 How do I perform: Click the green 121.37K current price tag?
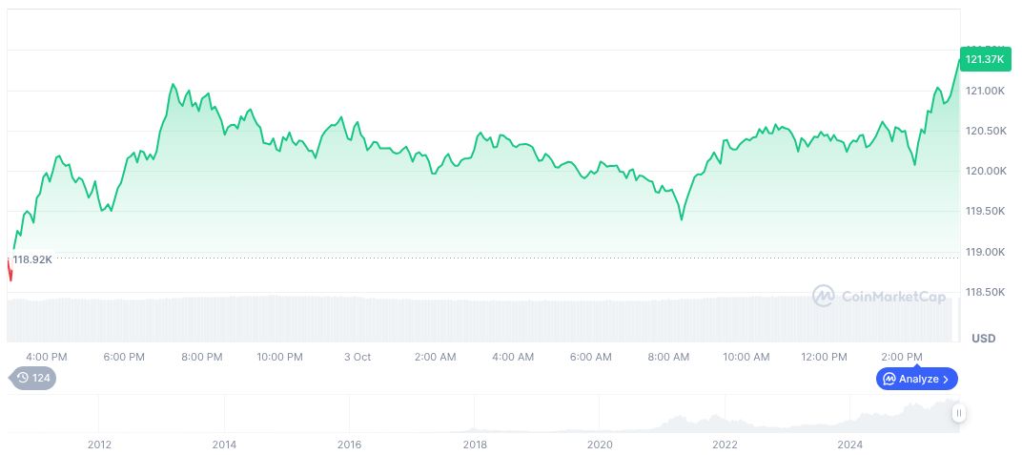coord(984,59)
